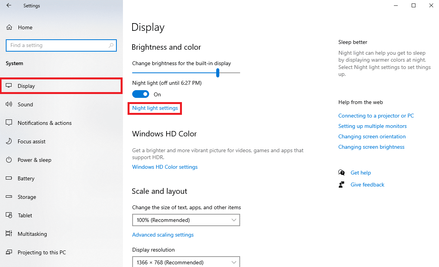Select the Focus assist moon icon
The width and height of the screenshot is (439, 267).
point(8,141)
